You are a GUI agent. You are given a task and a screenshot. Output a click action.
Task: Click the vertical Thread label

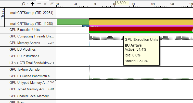tap(2, 14)
